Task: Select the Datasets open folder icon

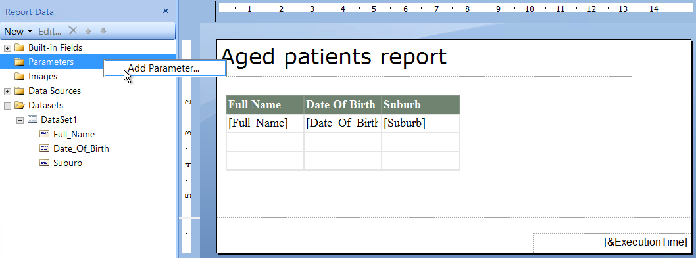Action: tap(20, 106)
